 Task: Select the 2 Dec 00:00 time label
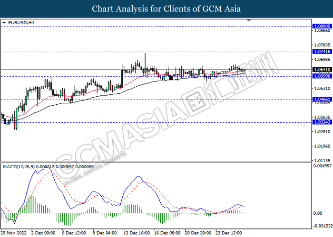(x=43, y=233)
